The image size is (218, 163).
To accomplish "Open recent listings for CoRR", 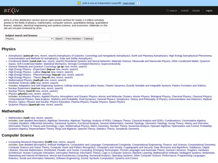I will pyautogui.click(x=62, y=142).
